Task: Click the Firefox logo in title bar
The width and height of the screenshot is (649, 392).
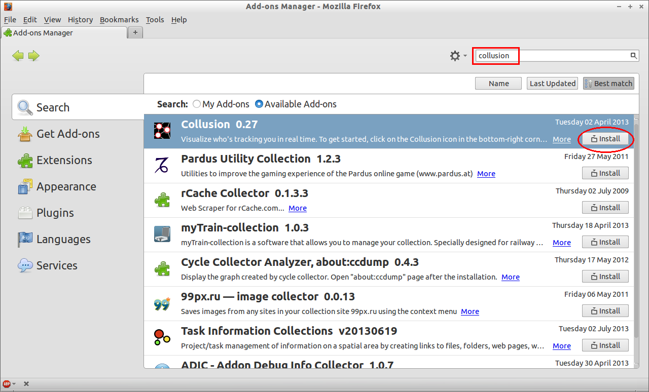Action: 8,7
